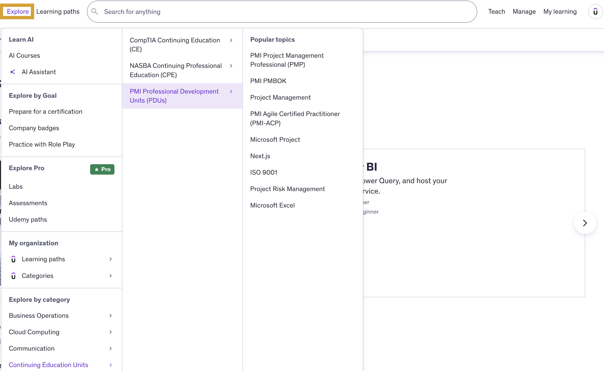Expand the Cloud Computing category chevron

(111, 332)
